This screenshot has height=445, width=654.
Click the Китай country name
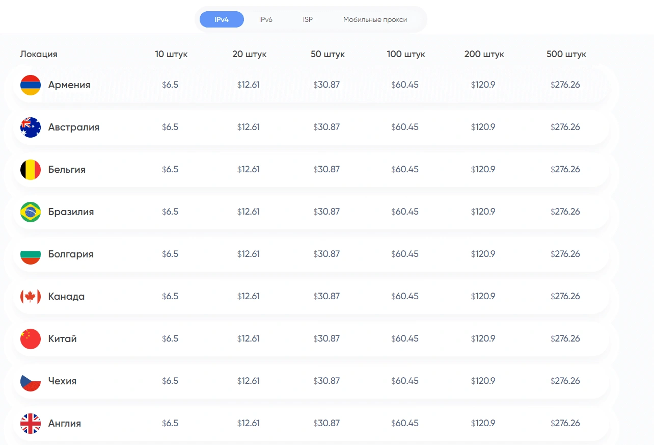(x=62, y=339)
